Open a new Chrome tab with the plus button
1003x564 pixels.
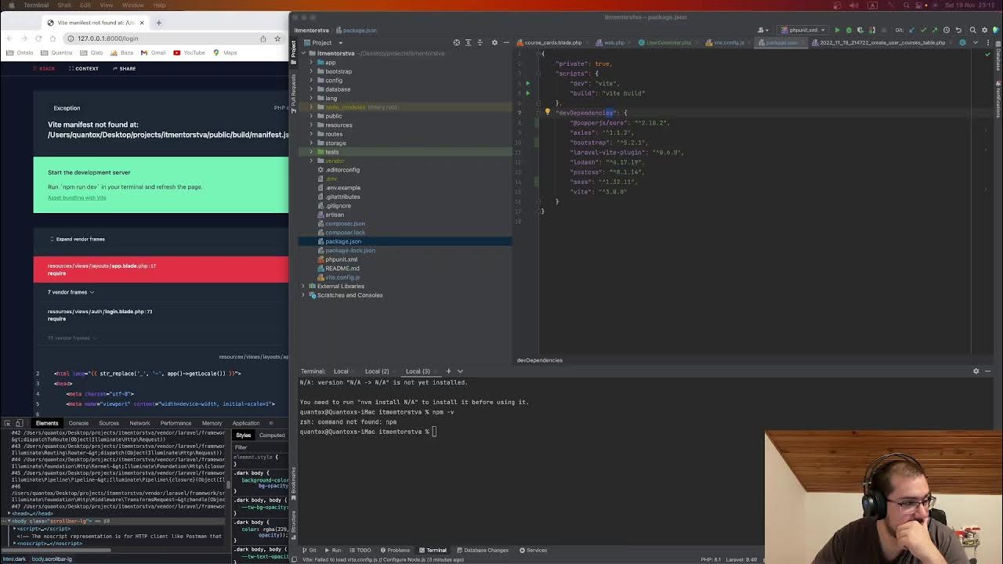pyautogui.click(x=158, y=23)
